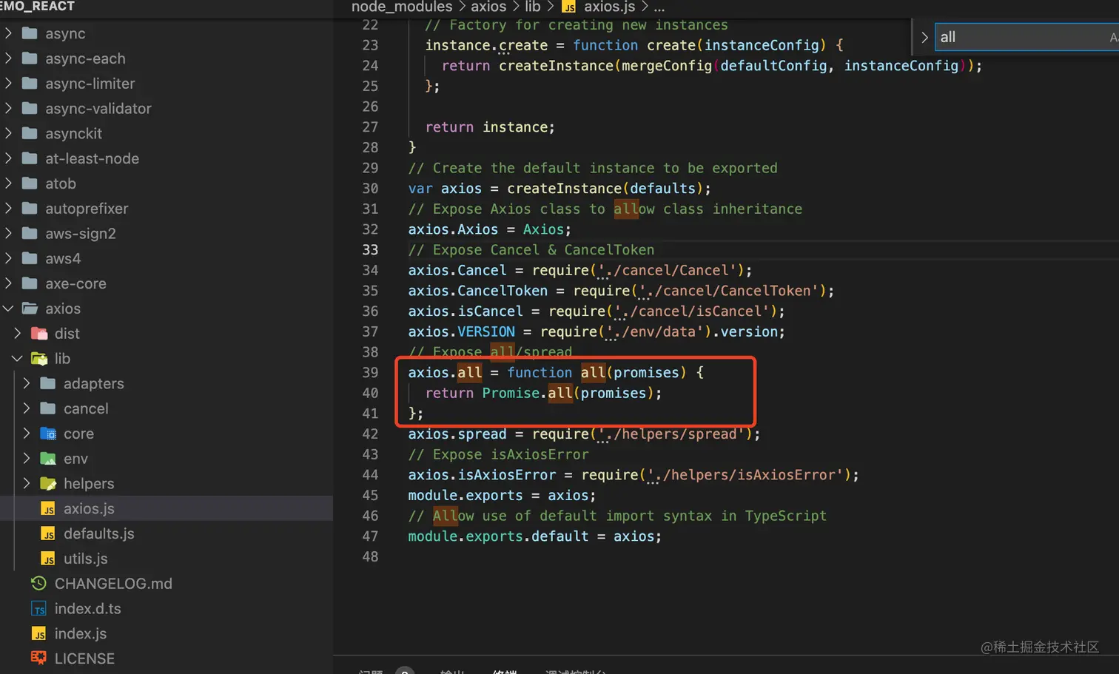Expand the at-least-node folder chevron
Image resolution: width=1119 pixels, height=674 pixels.
(x=8, y=158)
